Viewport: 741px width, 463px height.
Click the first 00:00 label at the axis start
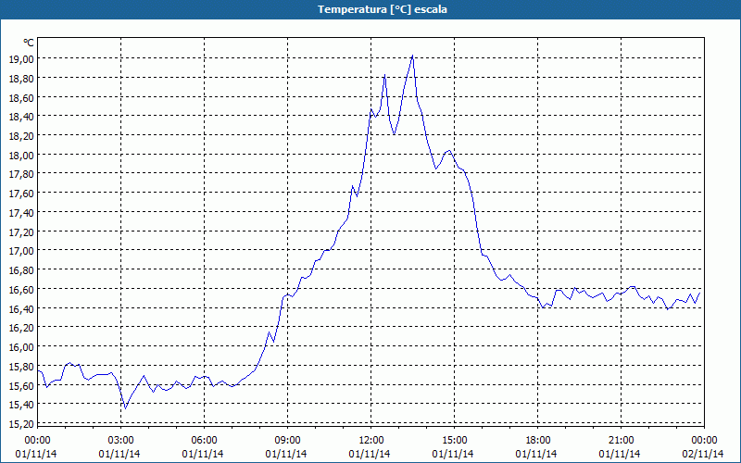tap(37, 441)
